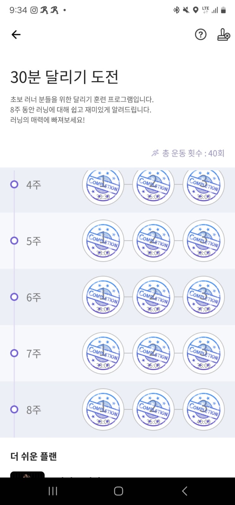Open week 6 session 3 stamp
The height and width of the screenshot is (505, 235).
tap(204, 297)
